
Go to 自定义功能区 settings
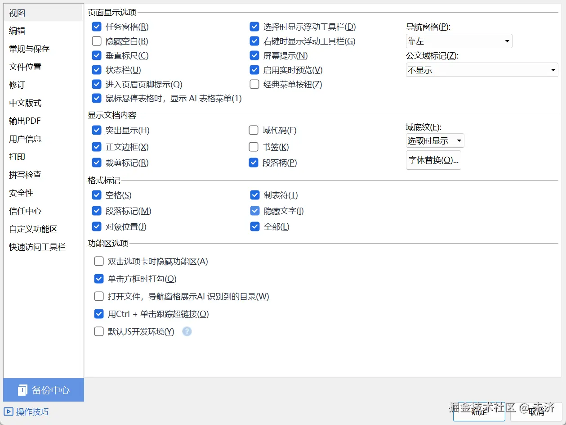(x=43, y=229)
